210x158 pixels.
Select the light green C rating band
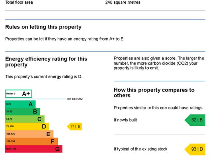point(25,119)
